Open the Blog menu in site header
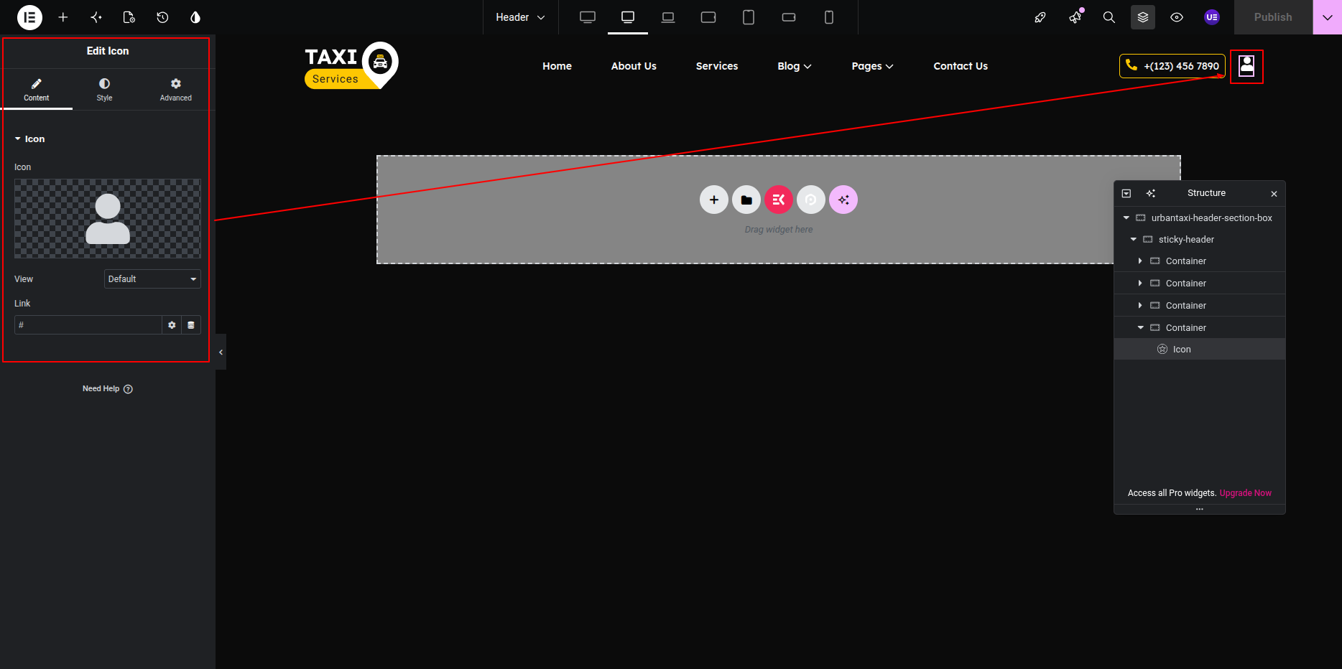This screenshot has height=669, width=1342. (x=795, y=66)
